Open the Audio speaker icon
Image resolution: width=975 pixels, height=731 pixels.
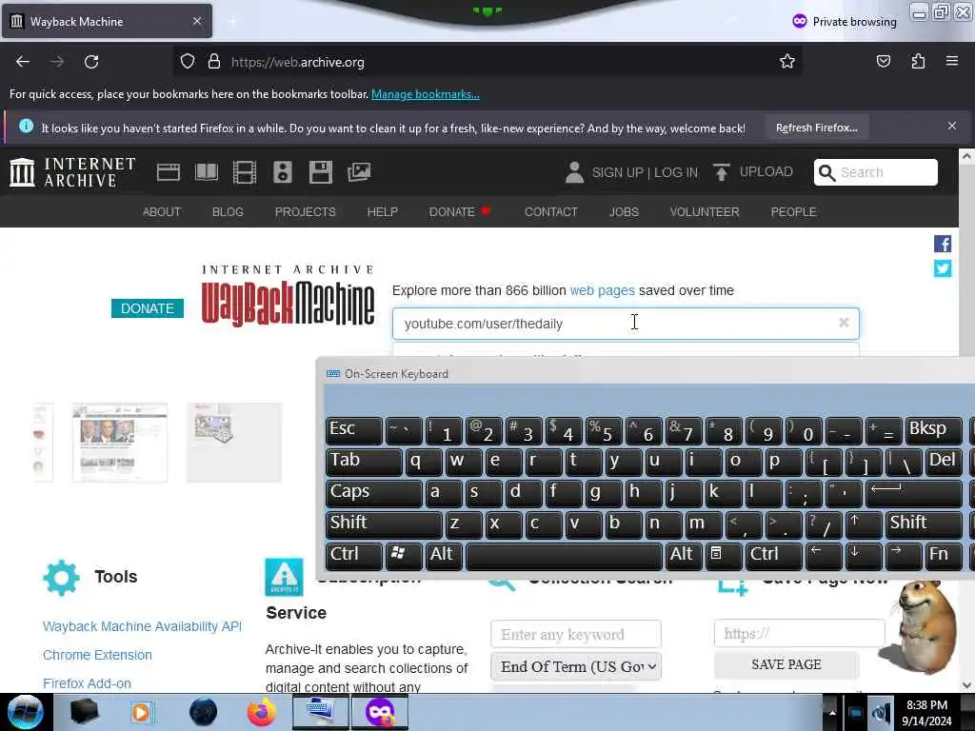pyautogui.click(x=282, y=172)
